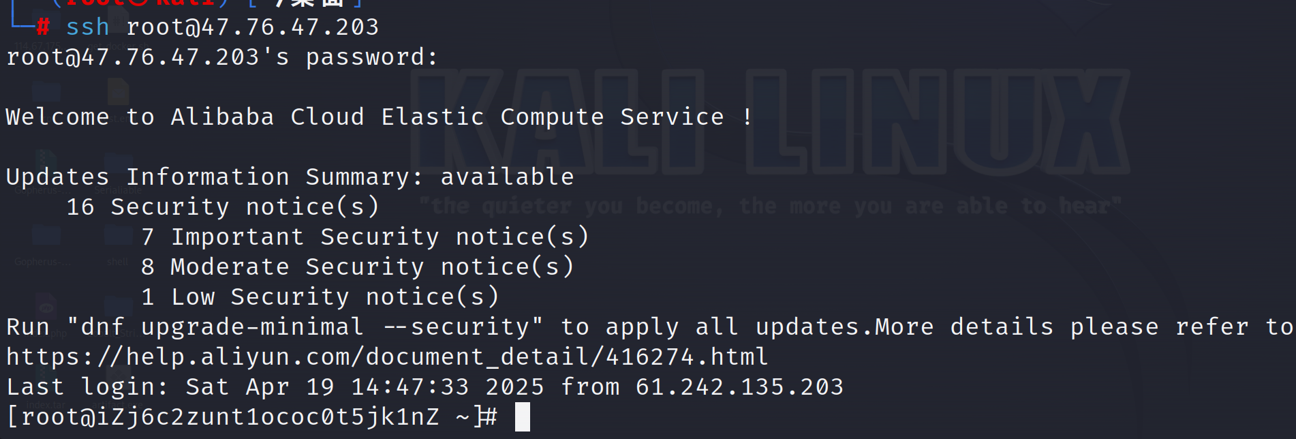
Task: Click the block cursor at the shell prompt
Action: point(522,417)
